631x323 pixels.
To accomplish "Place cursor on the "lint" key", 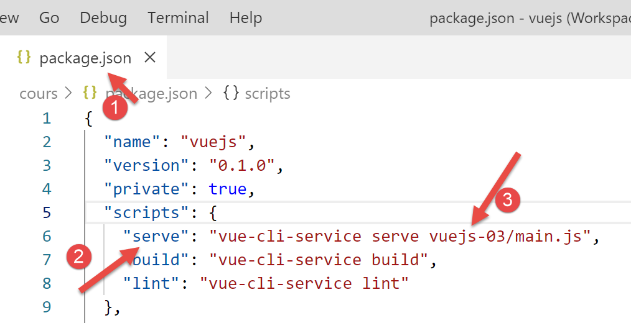I will tap(151, 284).
